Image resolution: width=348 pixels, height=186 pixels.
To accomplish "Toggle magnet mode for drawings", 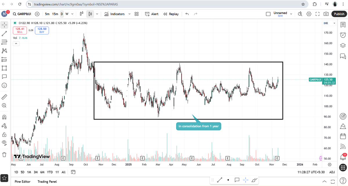I will point(4,117).
